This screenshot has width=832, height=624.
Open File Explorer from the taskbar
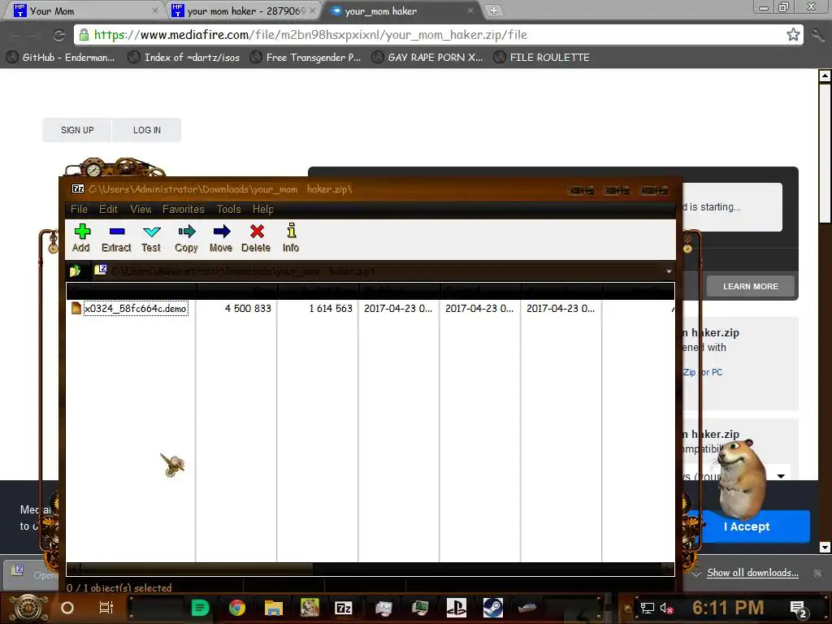274,608
